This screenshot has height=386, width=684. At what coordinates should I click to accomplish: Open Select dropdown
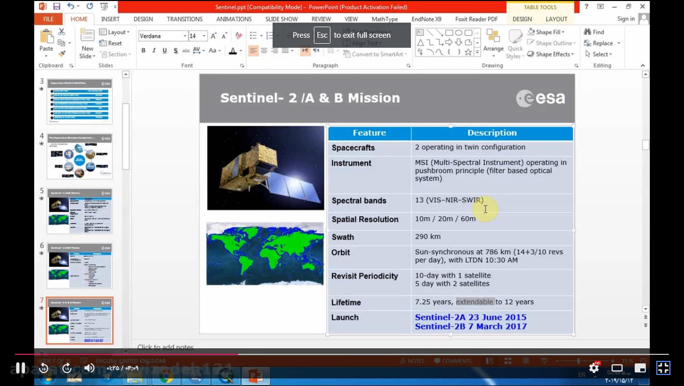598,54
